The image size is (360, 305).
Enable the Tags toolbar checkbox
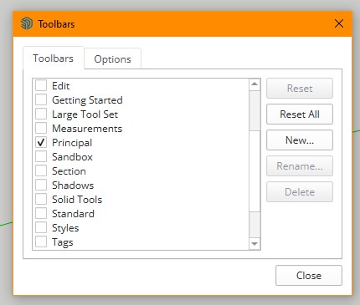[x=41, y=241]
